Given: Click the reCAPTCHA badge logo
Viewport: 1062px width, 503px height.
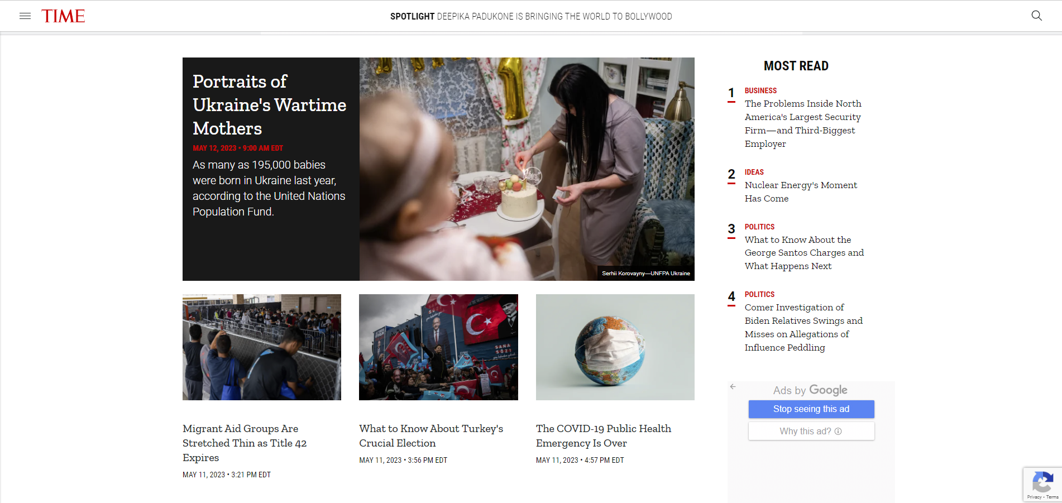Looking at the screenshot, I should click(1042, 482).
